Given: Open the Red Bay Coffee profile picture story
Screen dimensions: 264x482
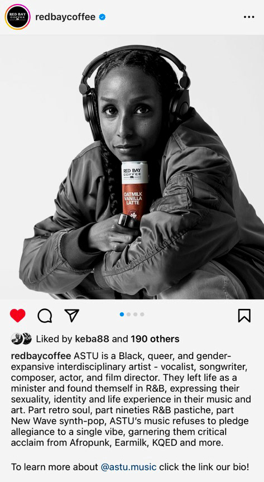Looking at the screenshot, I should click(17, 17).
